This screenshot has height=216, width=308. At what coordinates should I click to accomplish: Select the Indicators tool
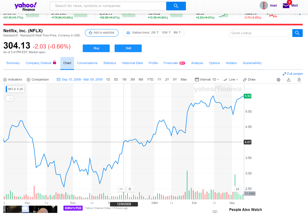pyautogui.click(x=13, y=79)
